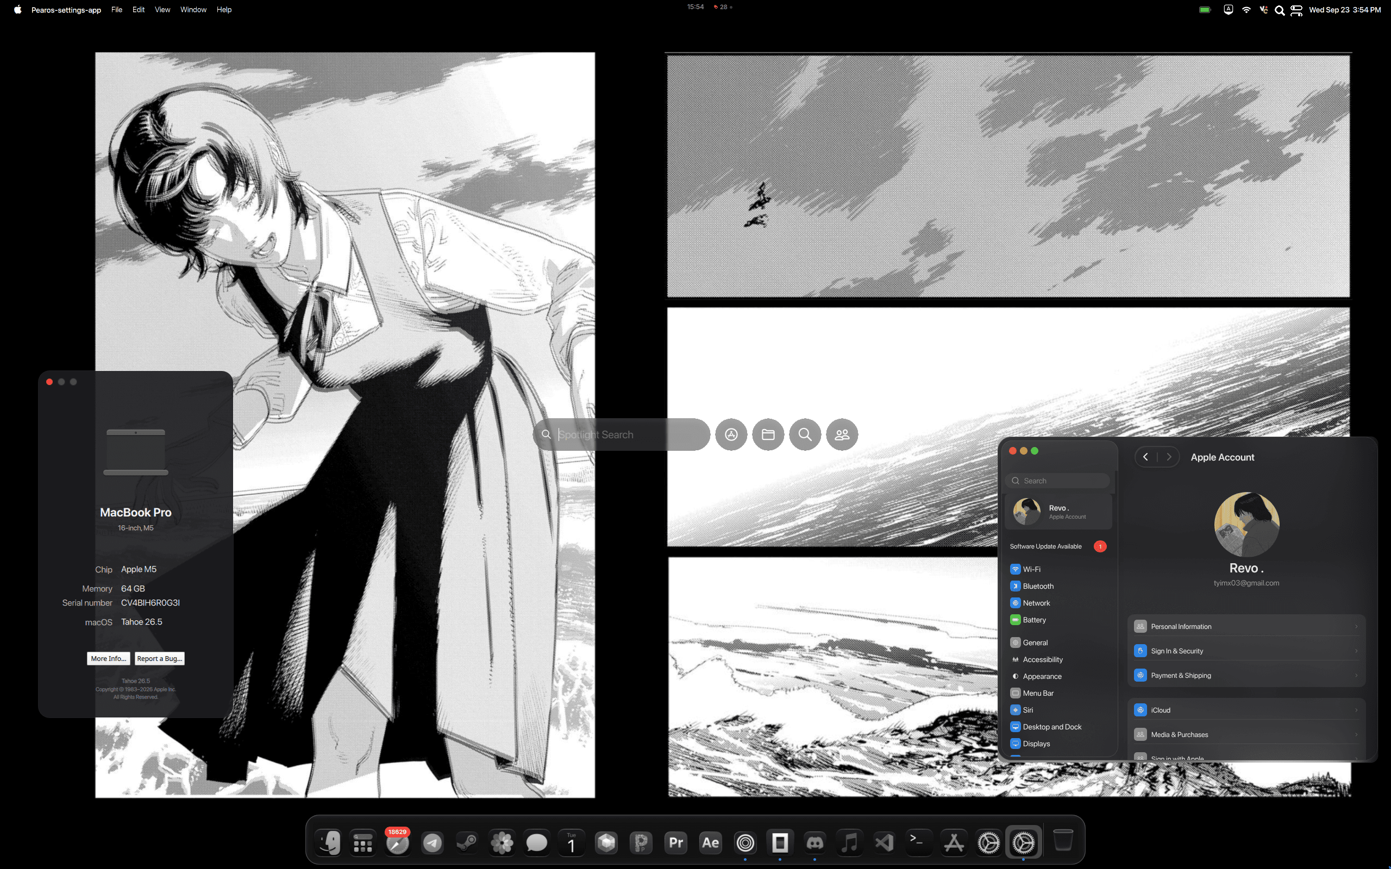This screenshot has height=869, width=1391.
Task: Click the Wi-Fi status icon in menu bar
Action: pyautogui.click(x=1246, y=10)
